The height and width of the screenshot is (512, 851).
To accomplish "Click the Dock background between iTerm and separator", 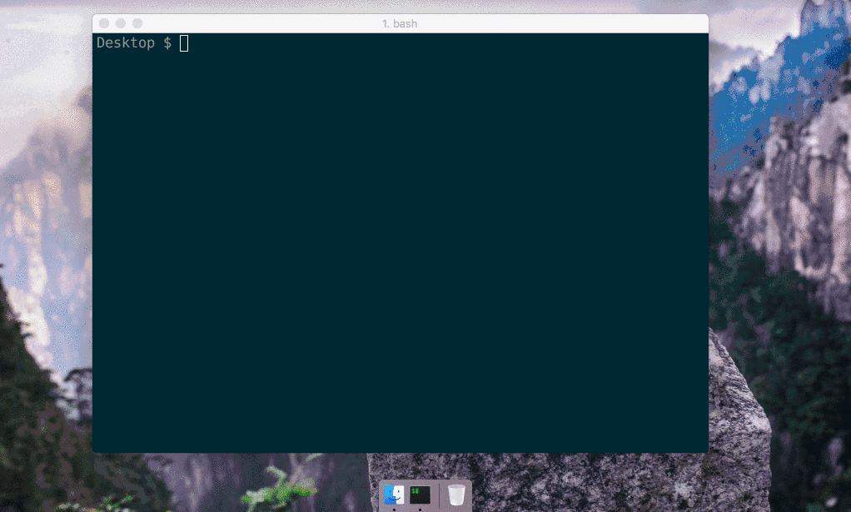I will coord(434,495).
